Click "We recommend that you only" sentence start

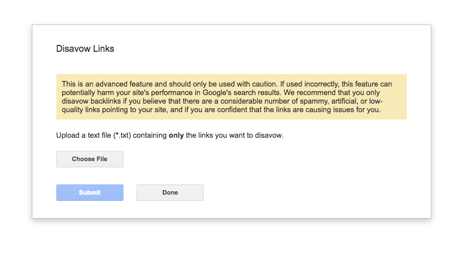pyautogui.click(x=332, y=92)
